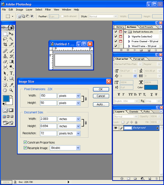Select the Rectangle shape tool
Viewport: 164px width, 185px height.
(11, 78)
